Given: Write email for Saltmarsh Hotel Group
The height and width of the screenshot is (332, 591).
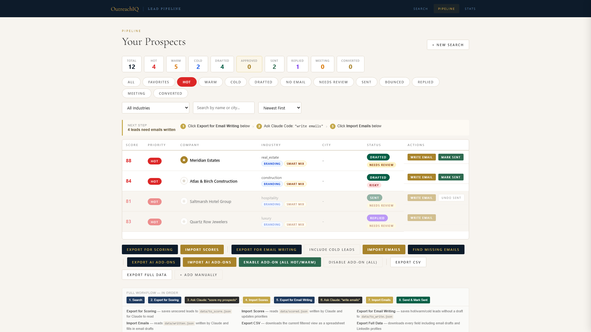Looking at the screenshot, I should click(x=421, y=198).
